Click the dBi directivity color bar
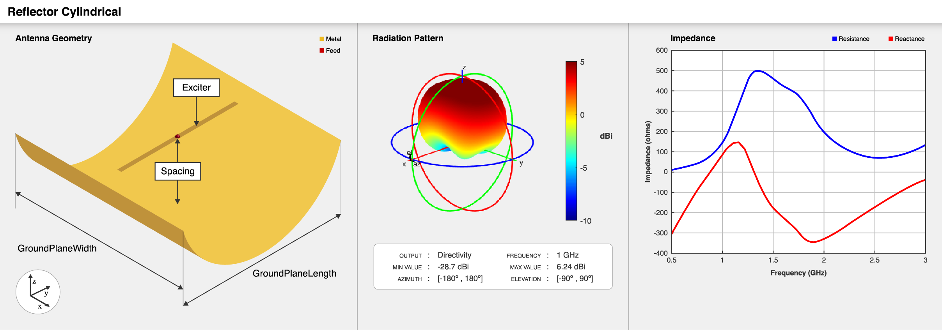 click(x=571, y=141)
